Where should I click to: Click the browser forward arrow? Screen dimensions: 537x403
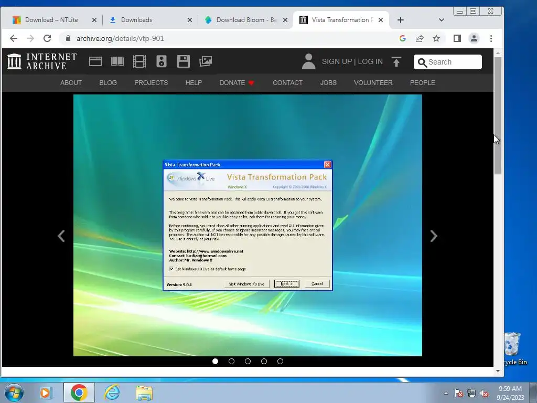point(30,38)
